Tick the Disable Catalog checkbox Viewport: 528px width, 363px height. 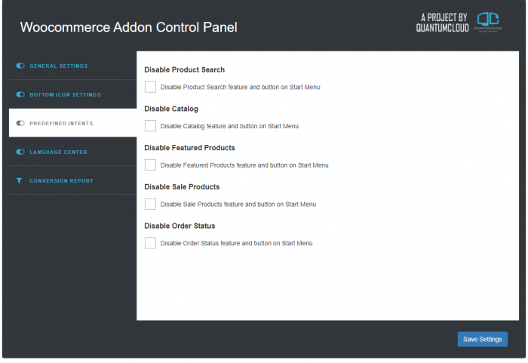pos(150,126)
